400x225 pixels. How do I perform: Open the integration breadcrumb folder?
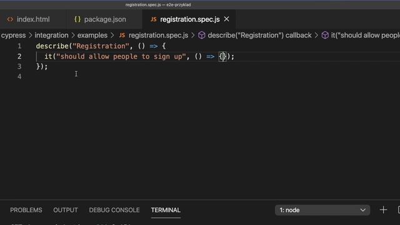(51, 35)
